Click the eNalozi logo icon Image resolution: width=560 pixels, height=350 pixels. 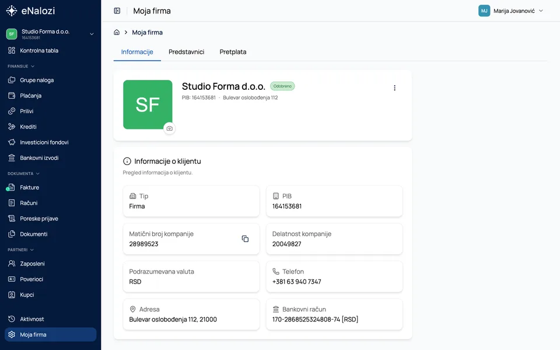point(12,10)
